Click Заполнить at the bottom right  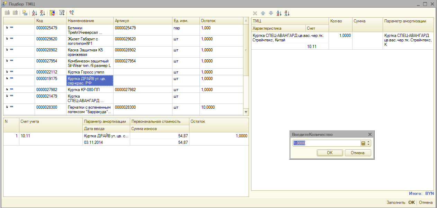pos(395,202)
